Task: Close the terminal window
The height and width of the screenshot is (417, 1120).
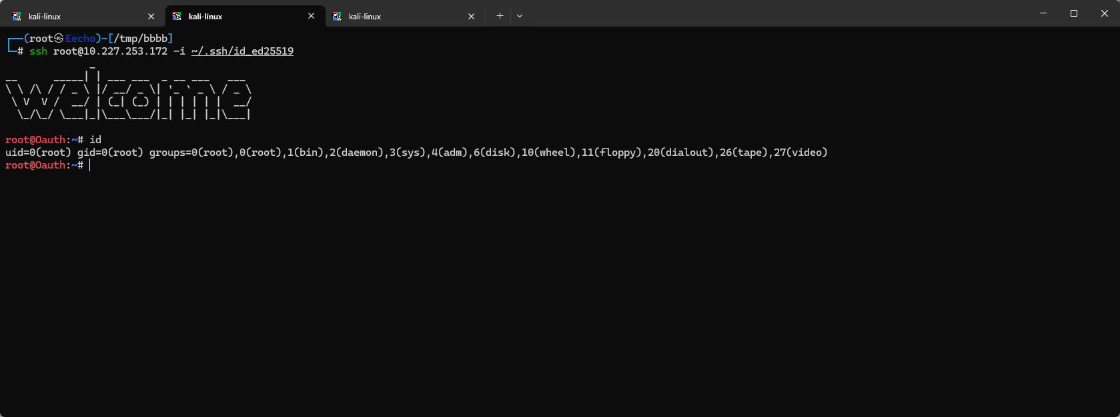Action: pyautogui.click(x=1105, y=13)
